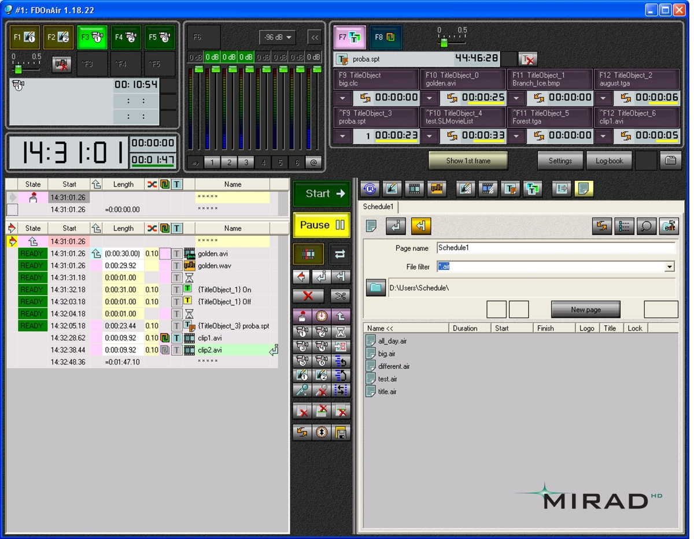This screenshot has width=694, height=539.
Task: Expand the File filter combo box
Action: coord(669,267)
